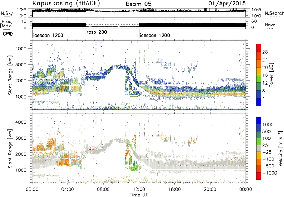Click the dotted Nave line in the frequency panel
The width and height of the screenshot is (284, 197).
tap(112, 24)
